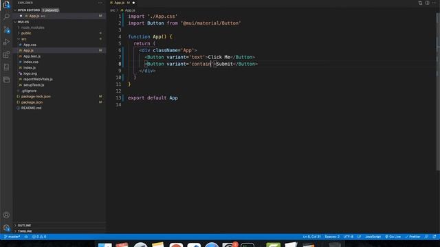Click App.js in the breadcrumb path
Viewport: 440px width, 247px height.
coord(128,10)
